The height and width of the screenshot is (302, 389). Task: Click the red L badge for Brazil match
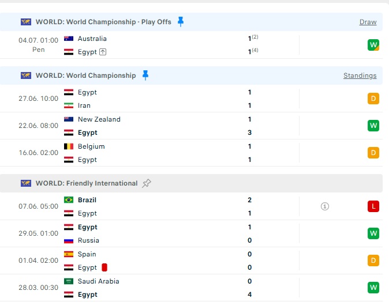pyautogui.click(x=373, y=206)
